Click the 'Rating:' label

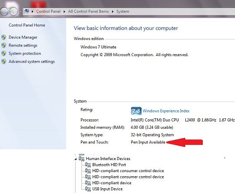(87, 110)
